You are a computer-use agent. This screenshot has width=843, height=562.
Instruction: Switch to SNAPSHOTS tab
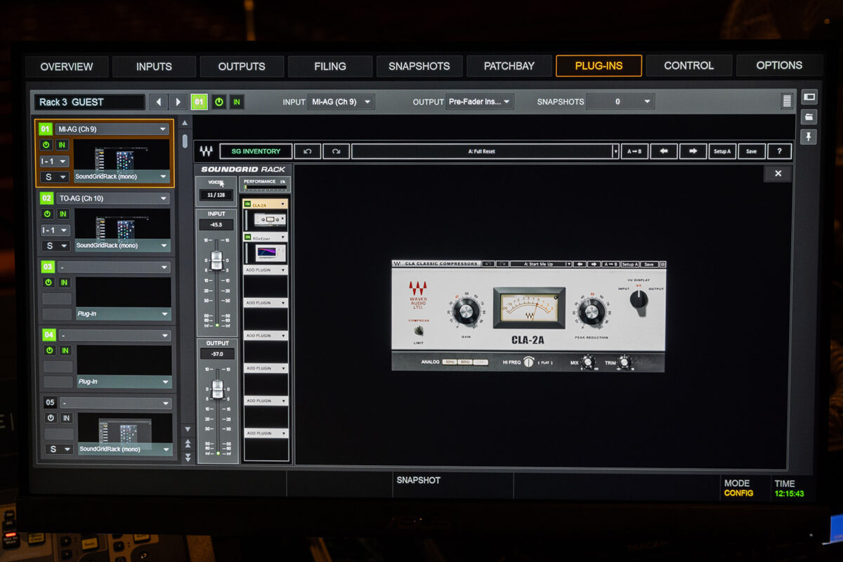419,66
